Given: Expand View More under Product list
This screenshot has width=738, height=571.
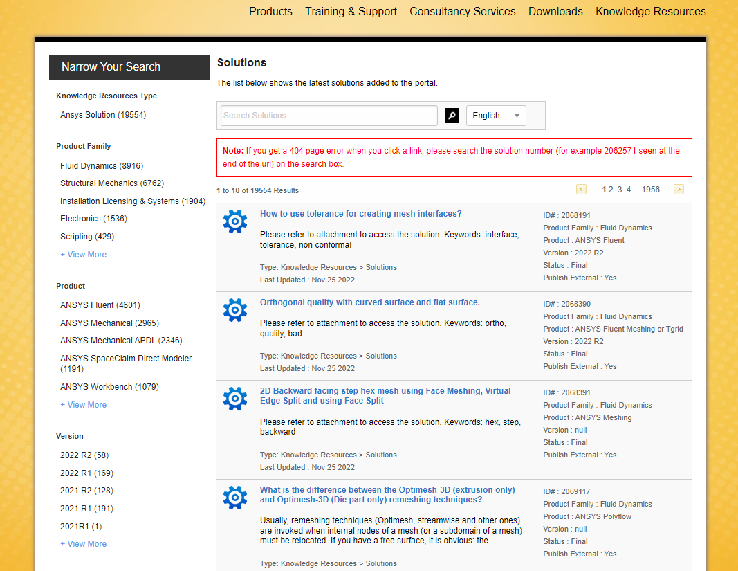Looking at the screenshot, I should click(83, 405).
